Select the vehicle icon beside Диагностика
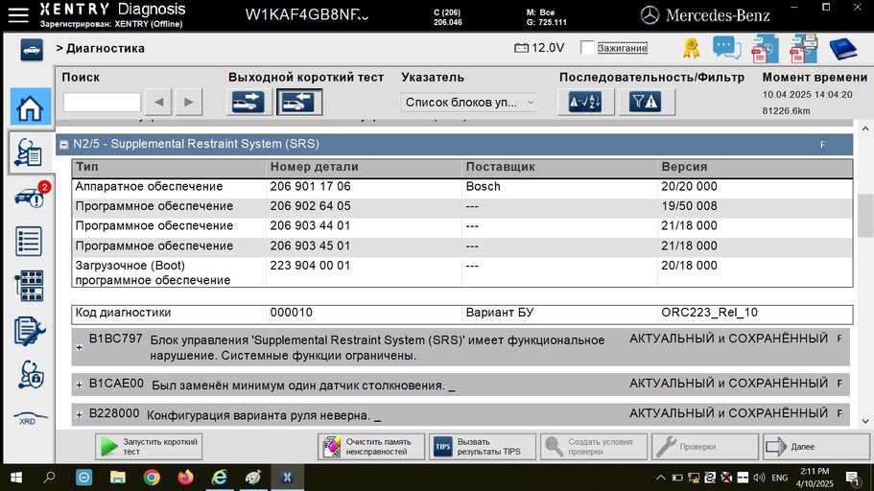The width and height of the screenshot is (874, 491). pos(32,50)
